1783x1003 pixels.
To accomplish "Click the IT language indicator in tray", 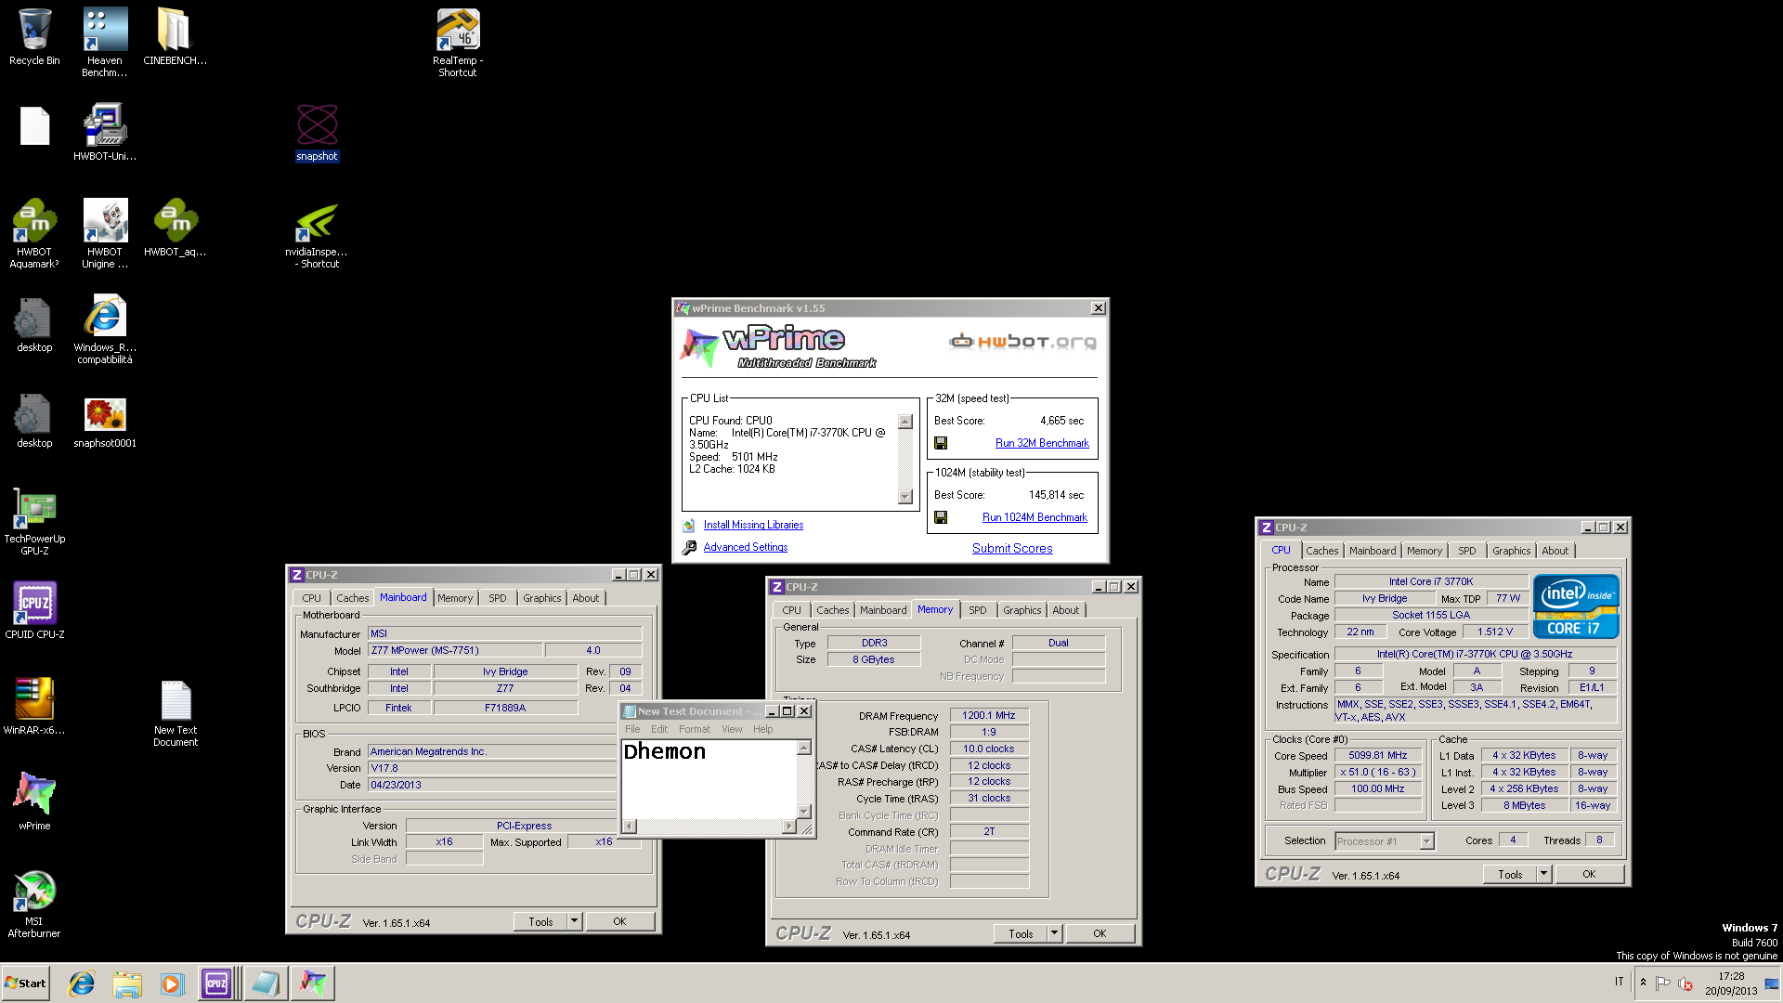I will (1620, 982).
